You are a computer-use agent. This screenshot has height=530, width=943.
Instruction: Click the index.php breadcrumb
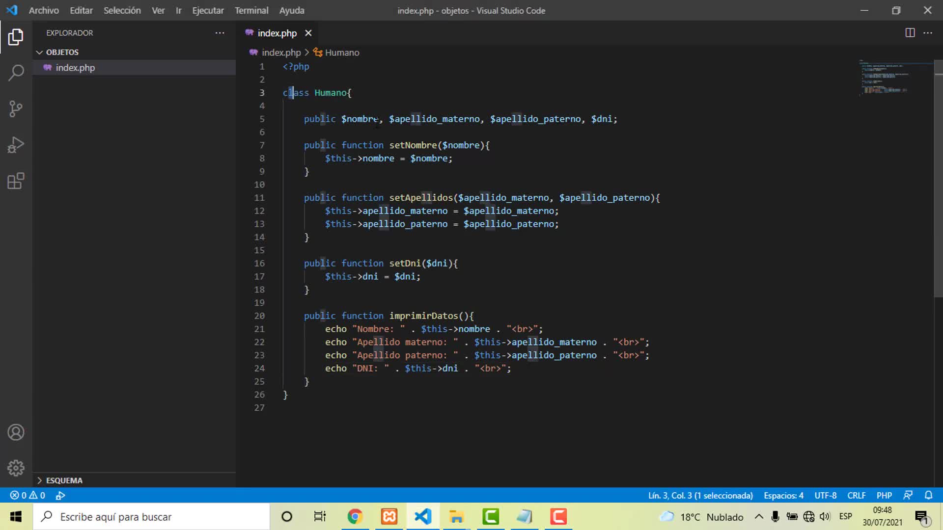tap(281, 53)
